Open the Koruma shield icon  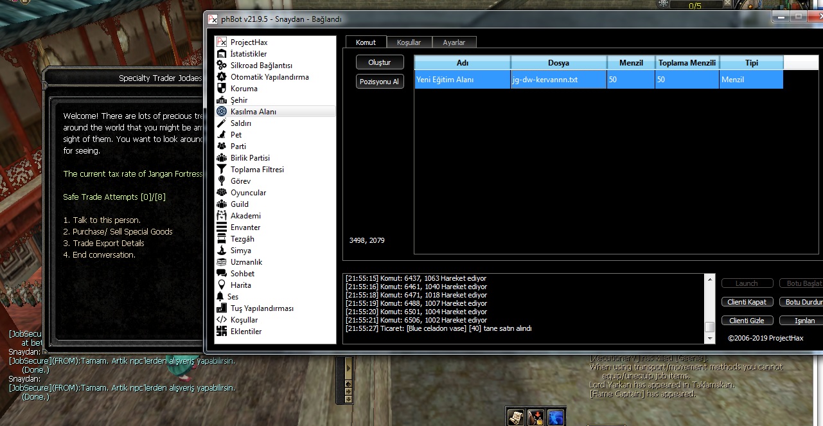(x=222, y=89)
